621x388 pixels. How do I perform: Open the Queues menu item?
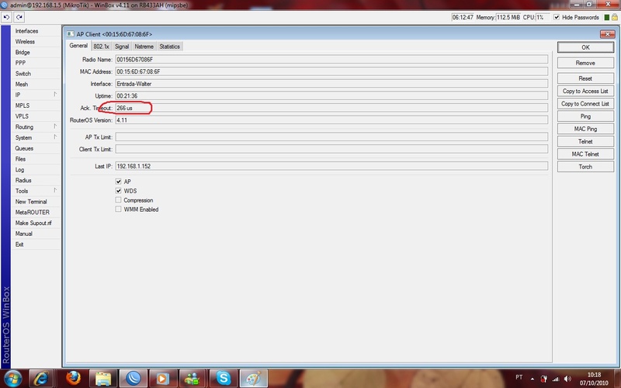[x=36, y=148]
